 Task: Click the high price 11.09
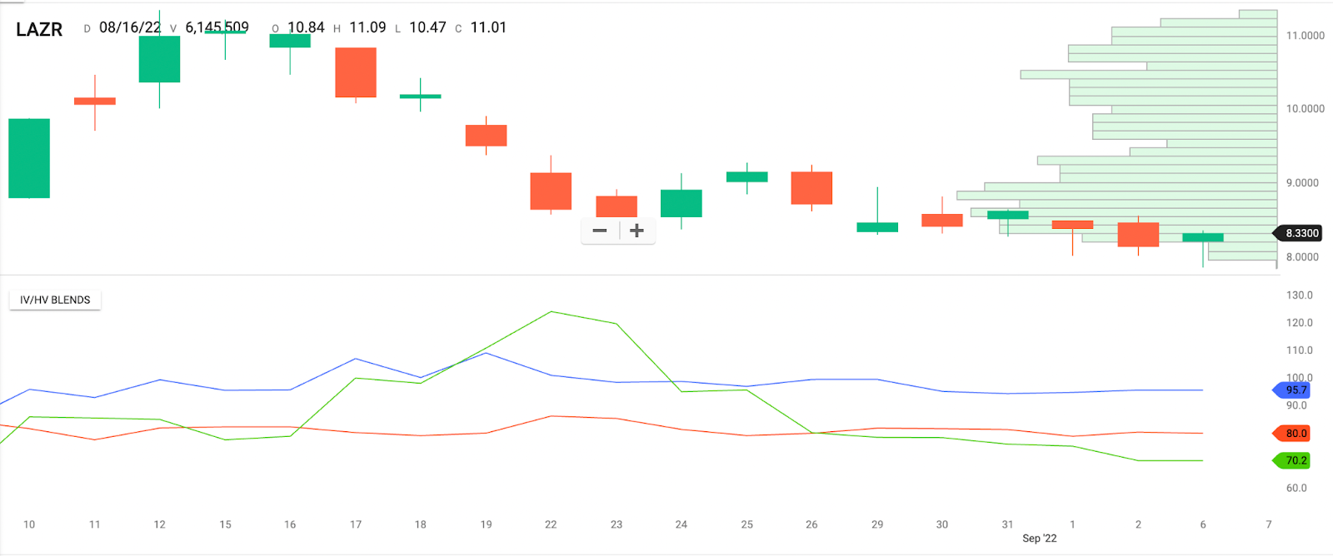tap(367, 27)
